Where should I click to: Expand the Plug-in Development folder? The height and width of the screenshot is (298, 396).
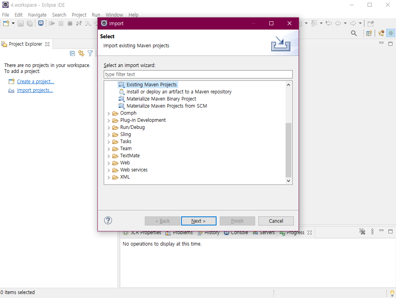(x=108, y=120)
